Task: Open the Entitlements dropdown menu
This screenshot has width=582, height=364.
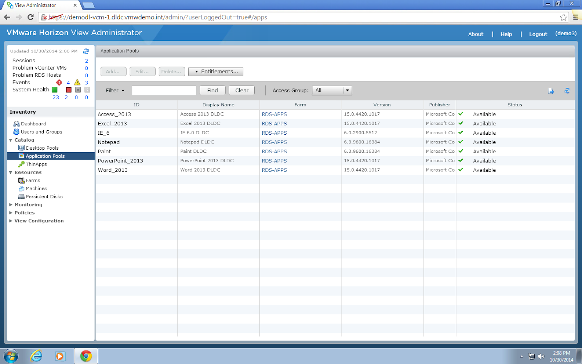Action: [216, 72]
